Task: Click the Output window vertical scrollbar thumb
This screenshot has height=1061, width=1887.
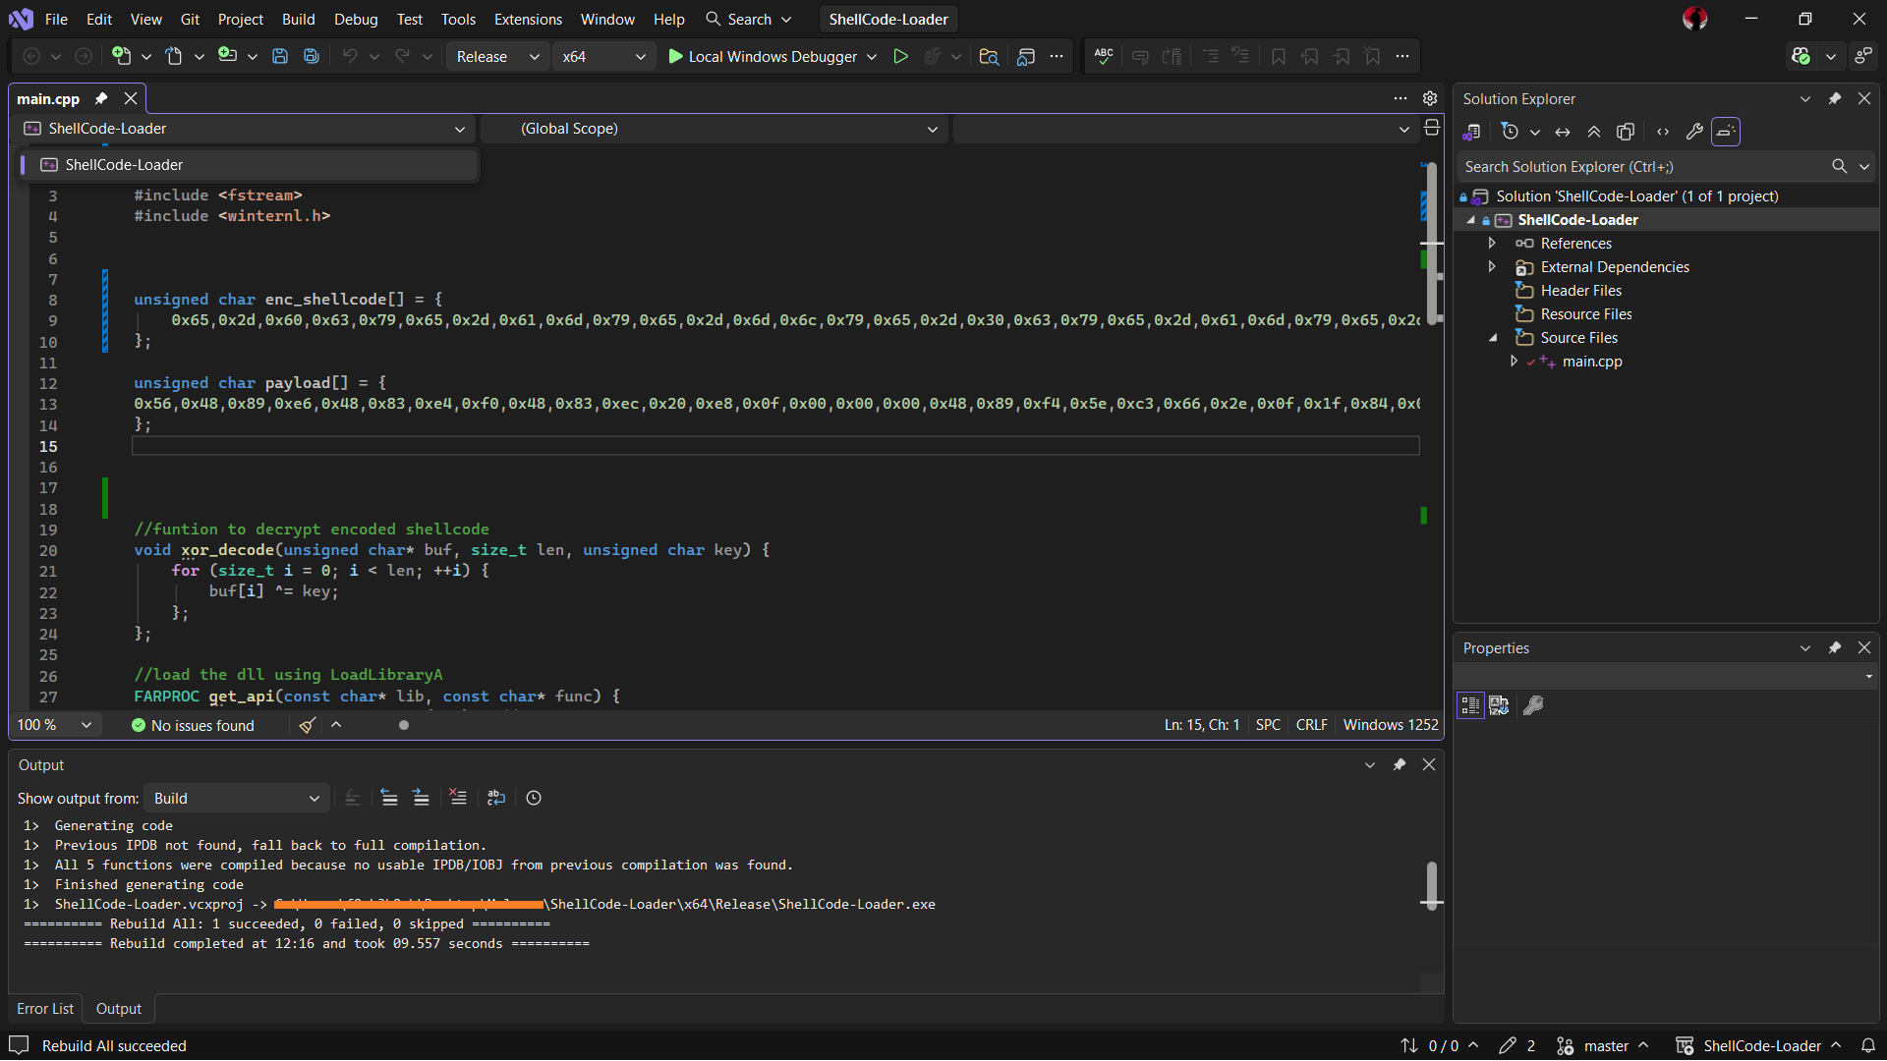Action: pos(1432,884)
